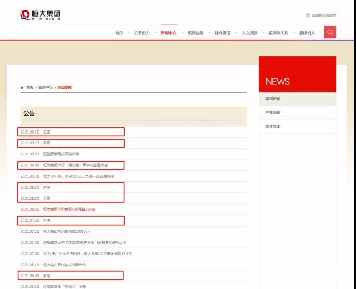Open the 2021.06.11 中石化 cooperation entry
The image size is (356, 289).
pyautogui.click(x=54, y=265)
